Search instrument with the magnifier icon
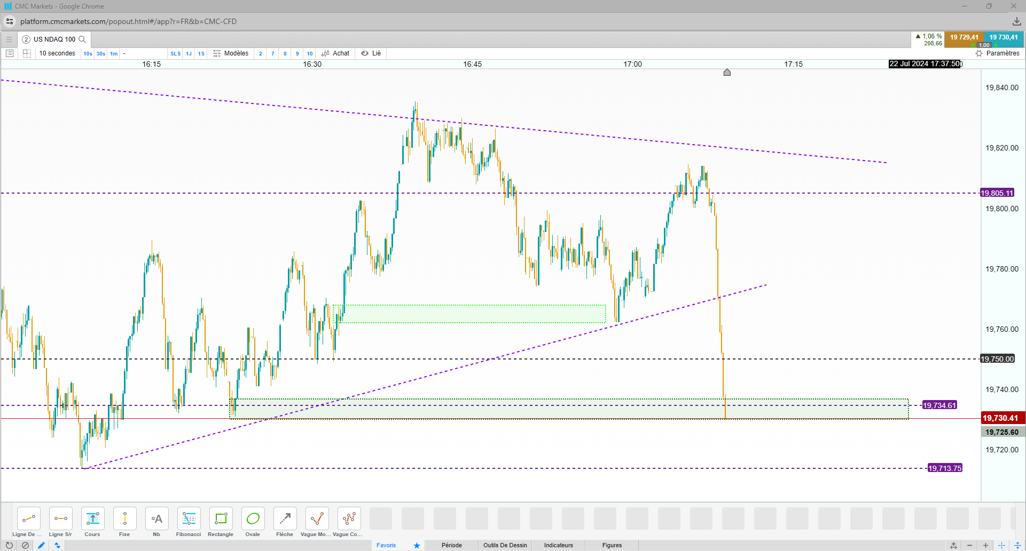 [x=82, y=39]
